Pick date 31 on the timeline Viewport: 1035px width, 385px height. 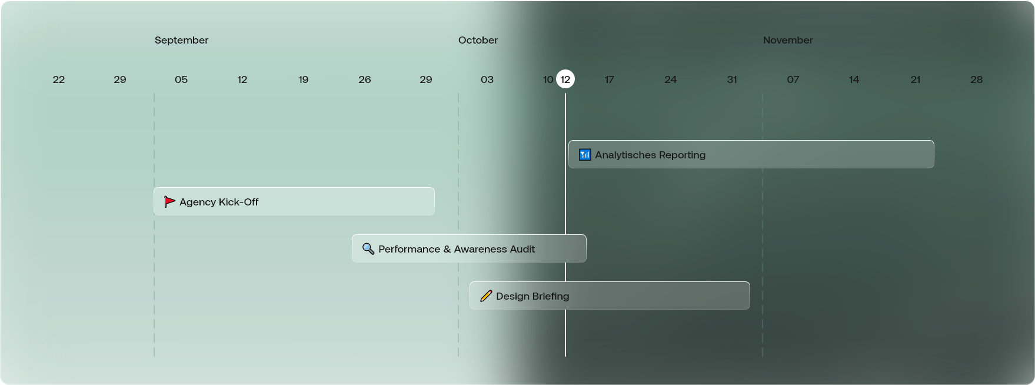731,79
